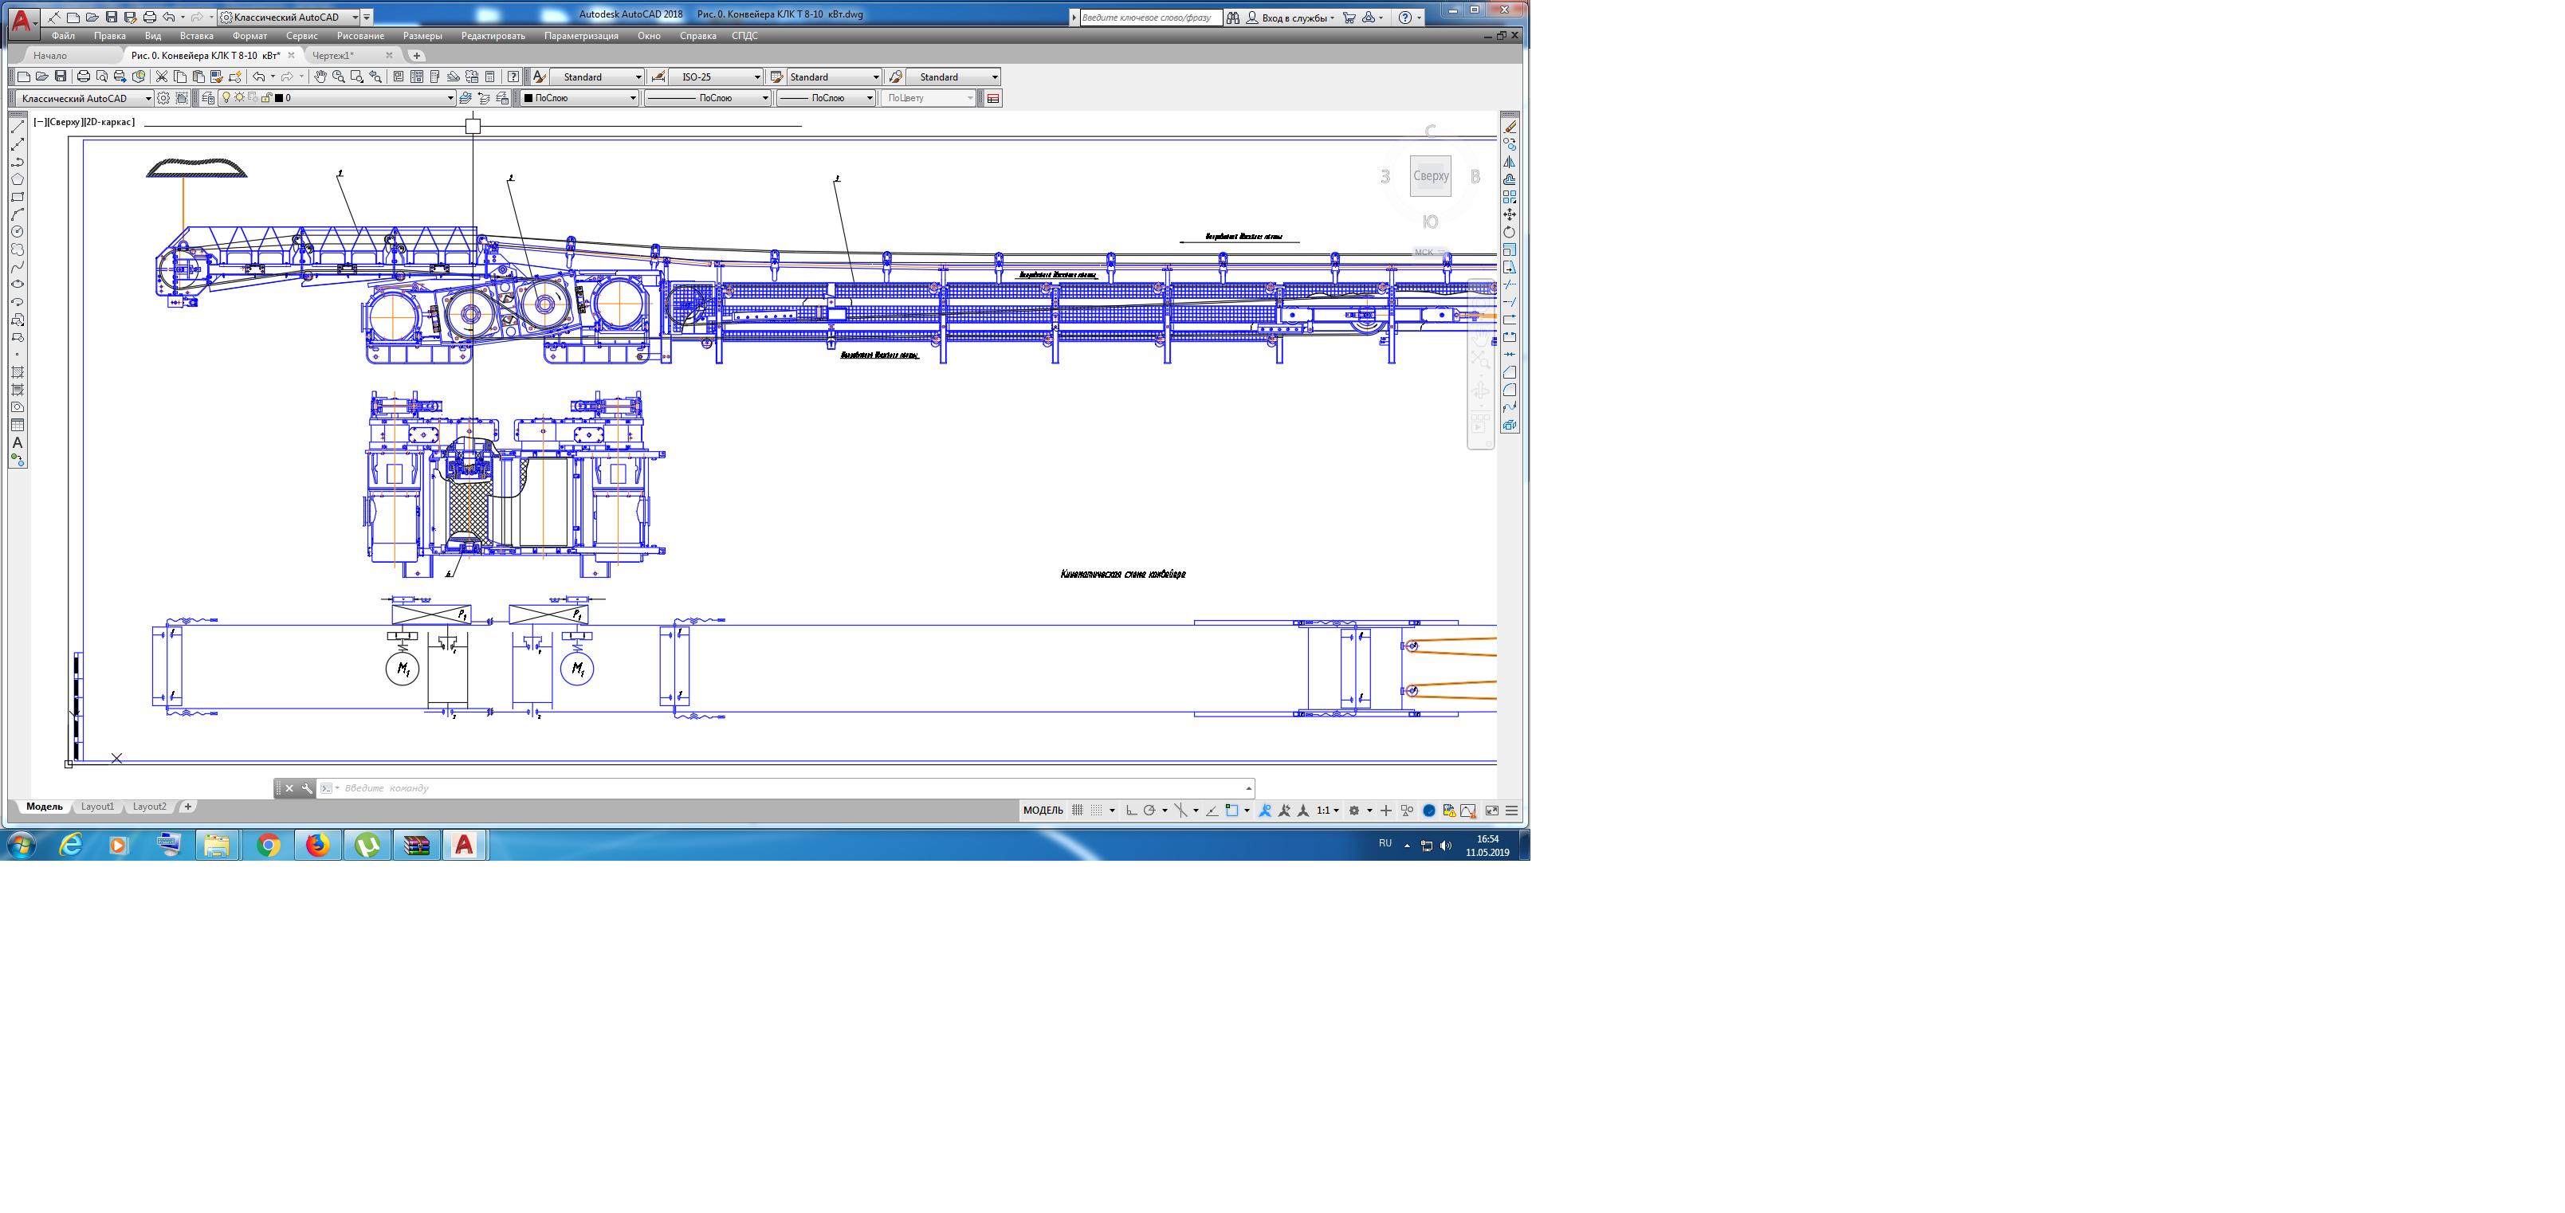Toggle grid display in the status bar
The width and height of the screenshot is (2565, 1213).
click(x=1078, y=811)
